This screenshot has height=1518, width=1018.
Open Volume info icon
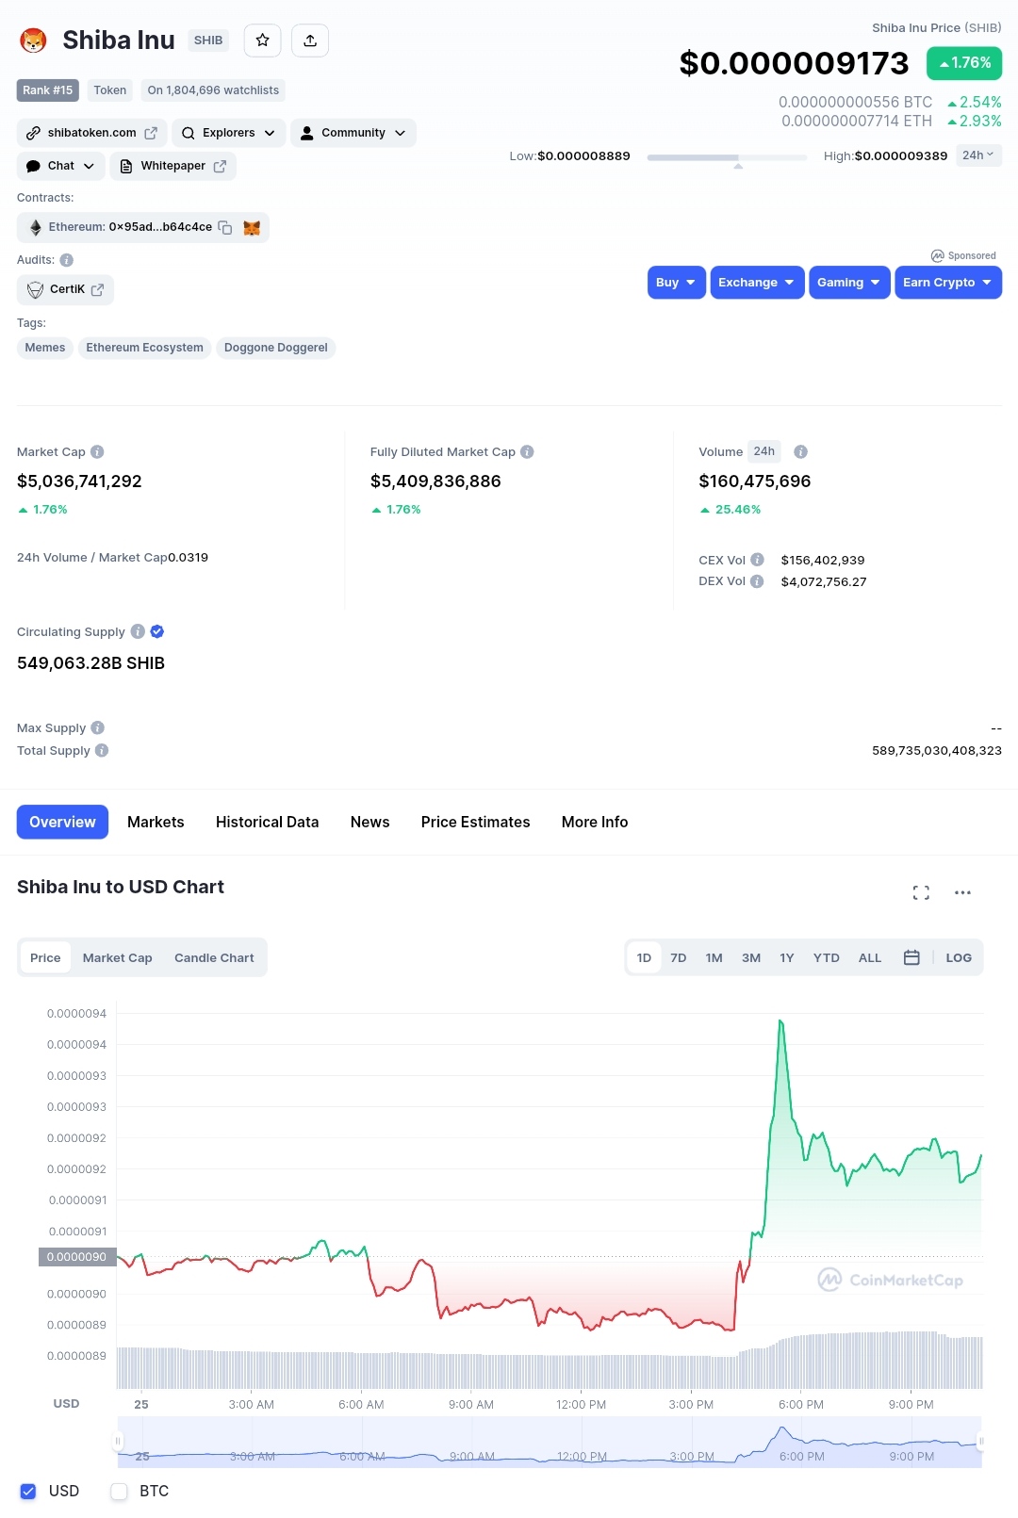click(800, 451)
